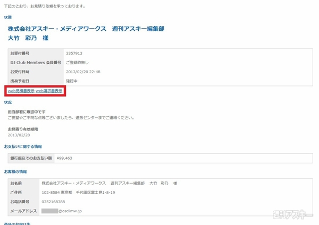Click the お見積り有効期限 label
The width and height of the screenshot is (319, 225).
(23, 129)
